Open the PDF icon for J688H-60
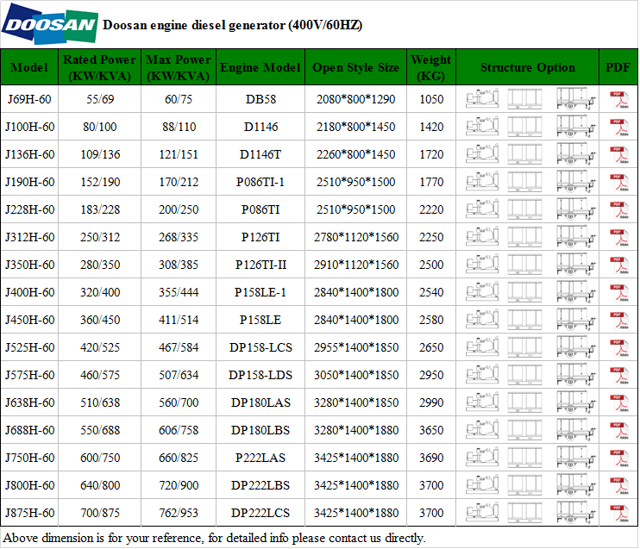The width and height of the screenshot is (640, 549). tap(619, 430)
